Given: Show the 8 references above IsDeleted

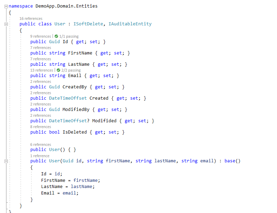Looking at the screenshot, I should pyautogui.click(x=40, y=127).
